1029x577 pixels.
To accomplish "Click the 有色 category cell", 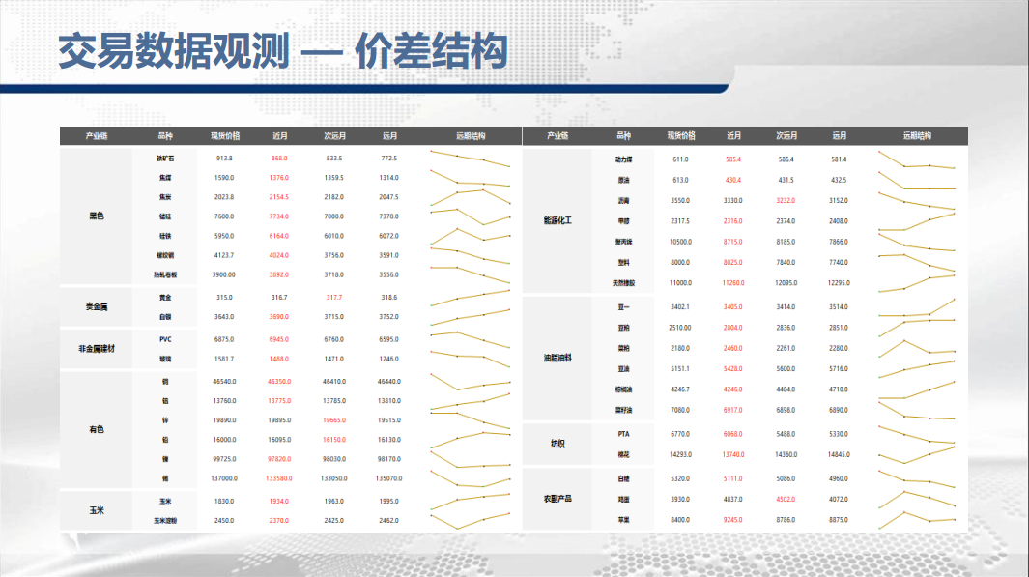I will coord(96,430).
